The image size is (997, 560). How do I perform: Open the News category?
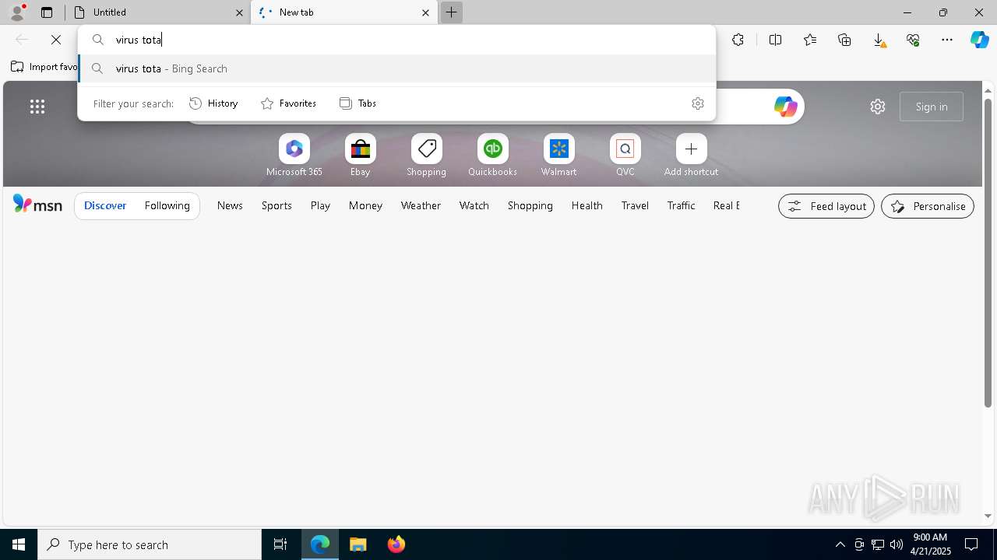pos(230,205)
